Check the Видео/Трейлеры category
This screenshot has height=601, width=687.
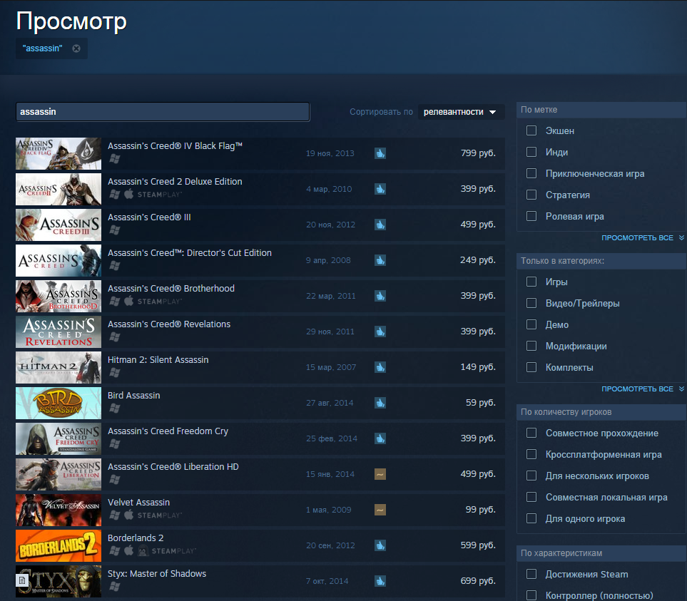pos(531,303)
